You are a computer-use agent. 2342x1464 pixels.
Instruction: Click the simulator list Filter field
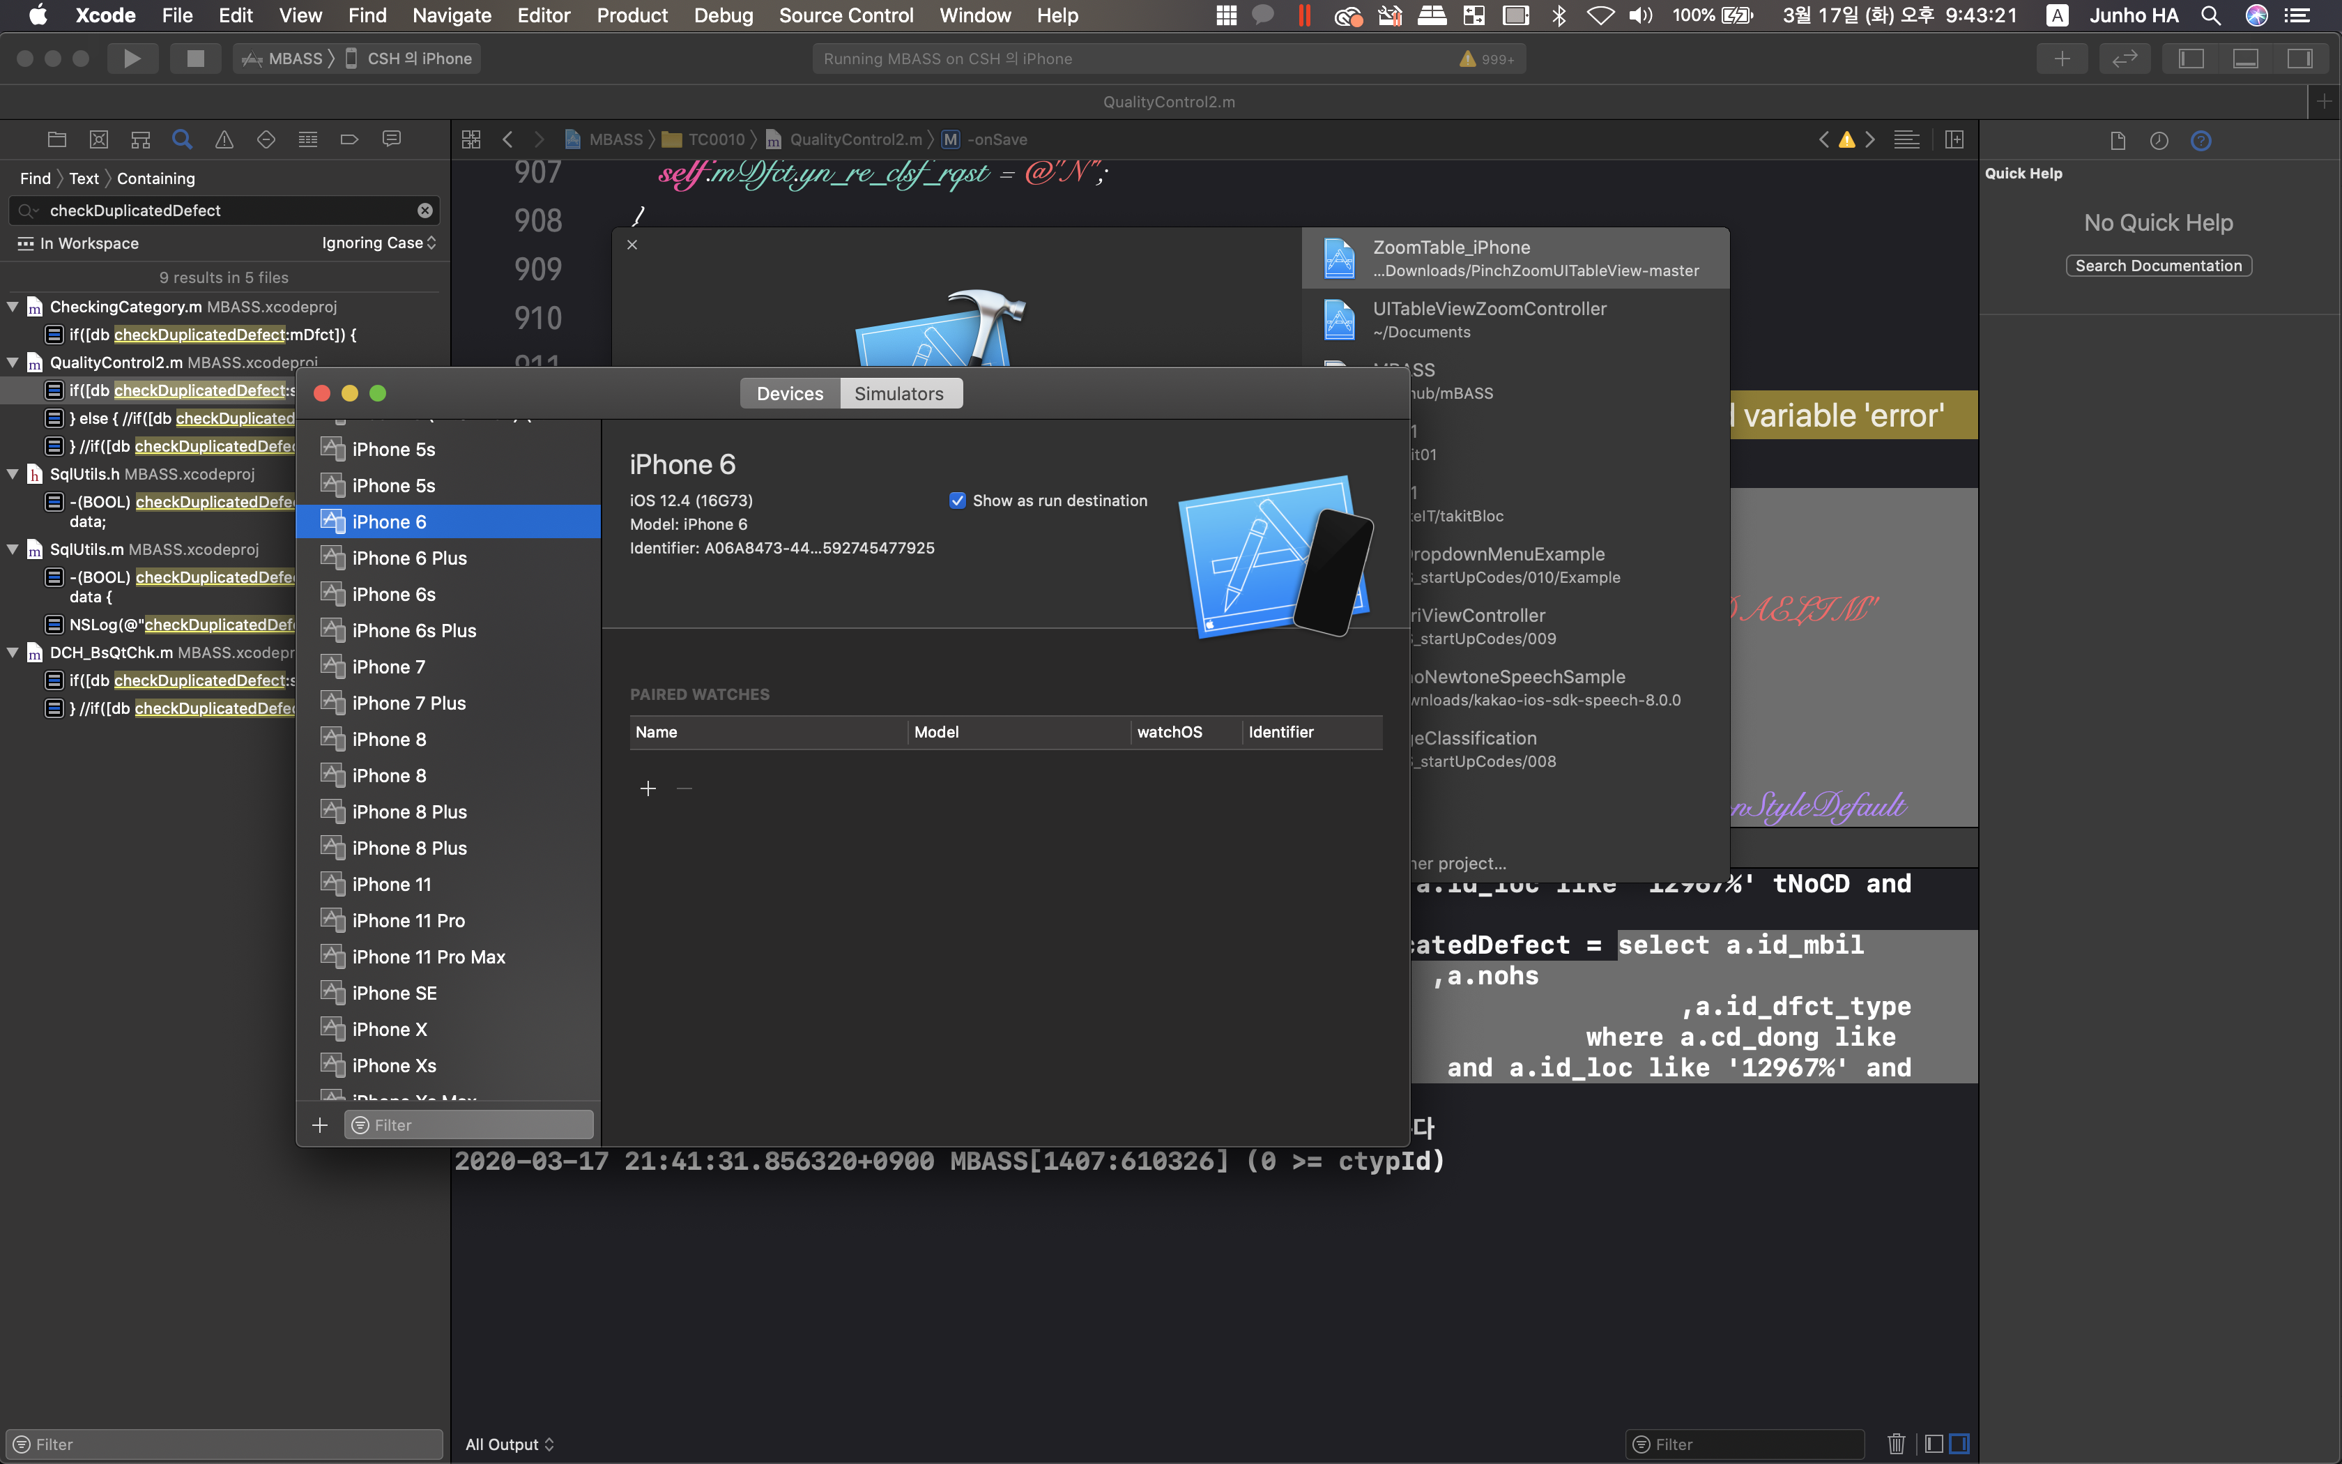pos(469,1124)
